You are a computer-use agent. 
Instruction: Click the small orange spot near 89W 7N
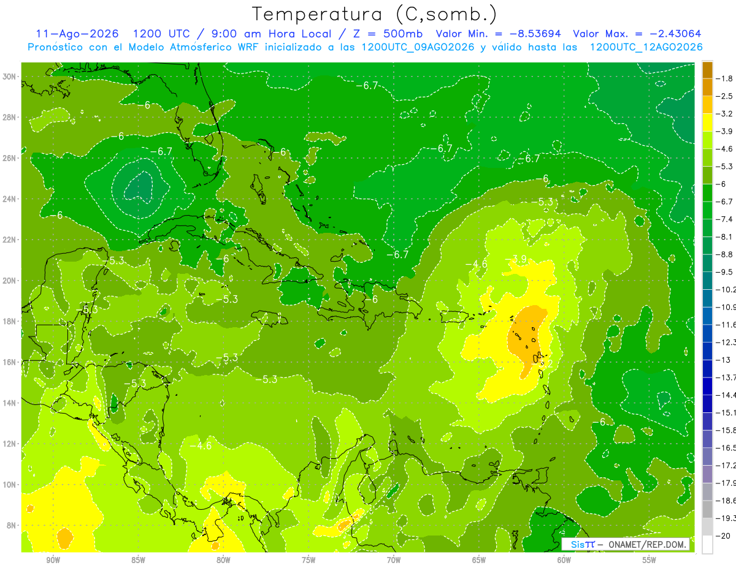point(65,539)
